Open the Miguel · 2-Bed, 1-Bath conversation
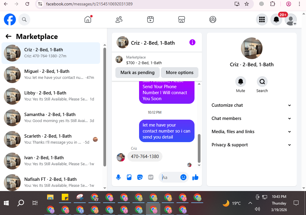This screenshot has width=306, height=215. pyautogui.click(x=51, y=75)
